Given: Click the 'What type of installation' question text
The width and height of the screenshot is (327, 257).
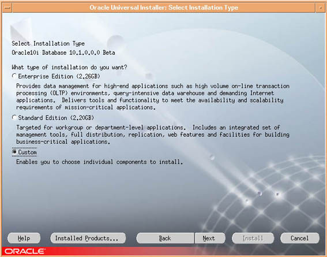Looking at the screenshot, I should point(69,67).
